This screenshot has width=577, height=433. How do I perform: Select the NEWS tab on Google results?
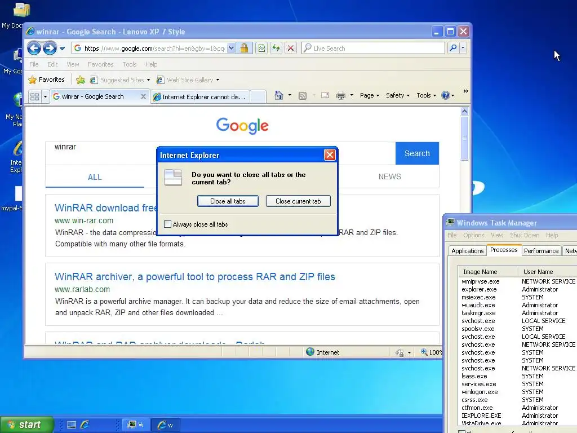click(x=390, y=176)
